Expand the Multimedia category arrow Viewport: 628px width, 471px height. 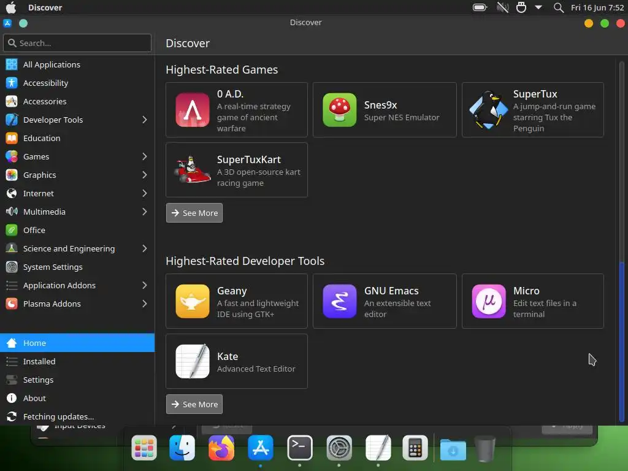pyautogui.click(x=145, y=212)
